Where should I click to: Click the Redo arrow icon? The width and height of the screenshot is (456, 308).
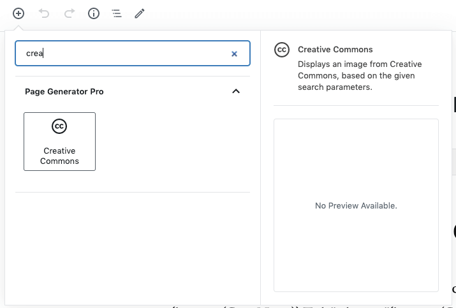pos(70,13)
